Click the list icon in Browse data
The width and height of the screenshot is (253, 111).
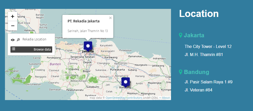(14, 49)
